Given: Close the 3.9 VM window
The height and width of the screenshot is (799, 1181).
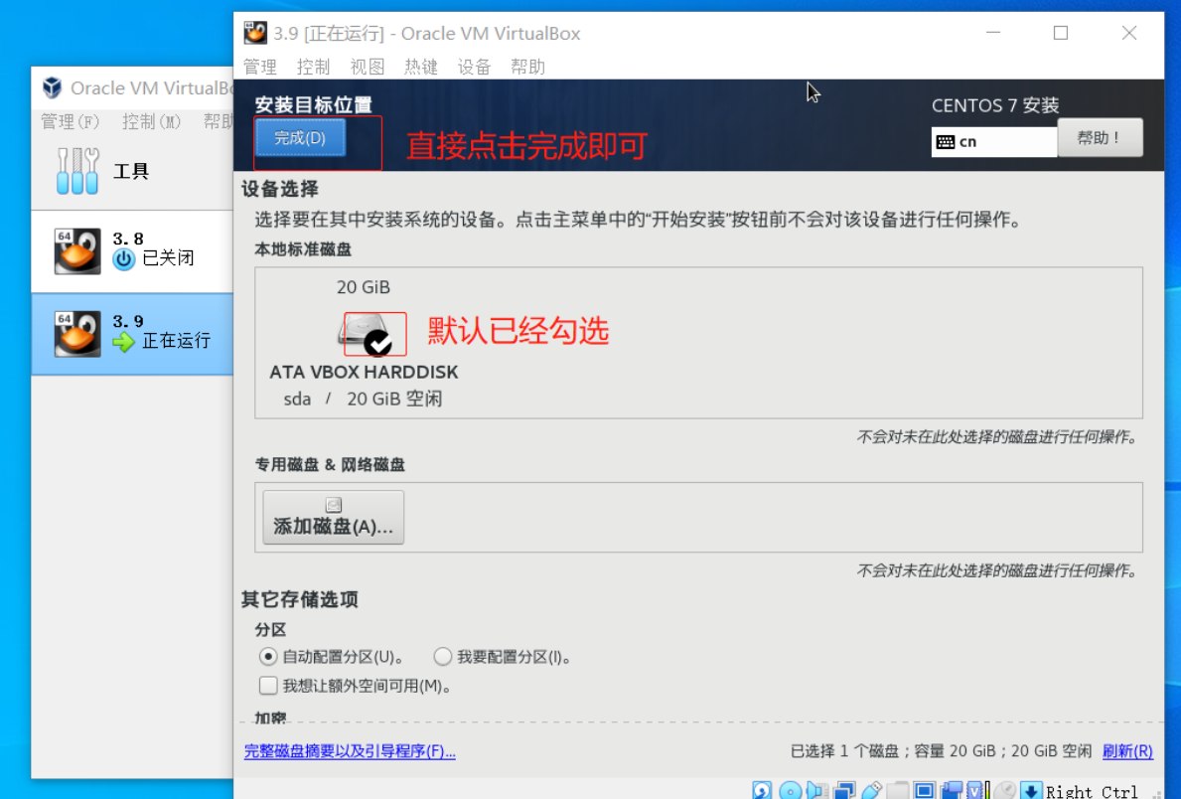Looking at the screenshot, I should [x=1129, y=33].
